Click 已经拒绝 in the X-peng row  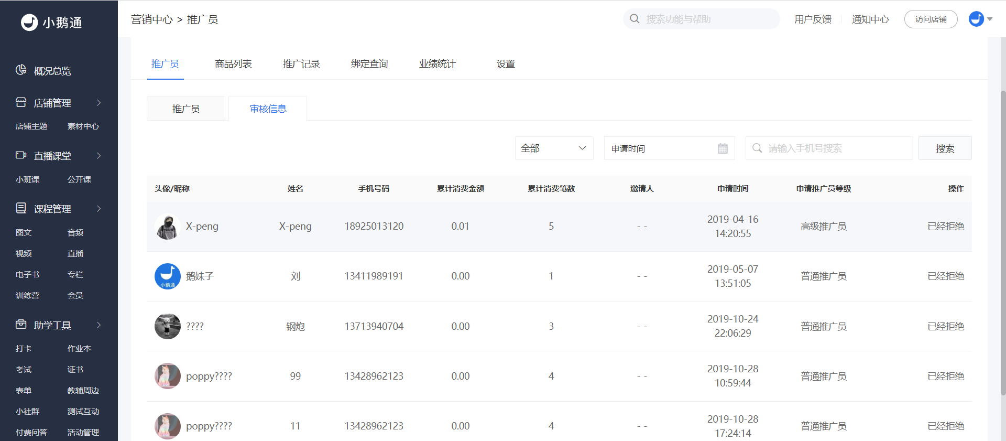946,227
